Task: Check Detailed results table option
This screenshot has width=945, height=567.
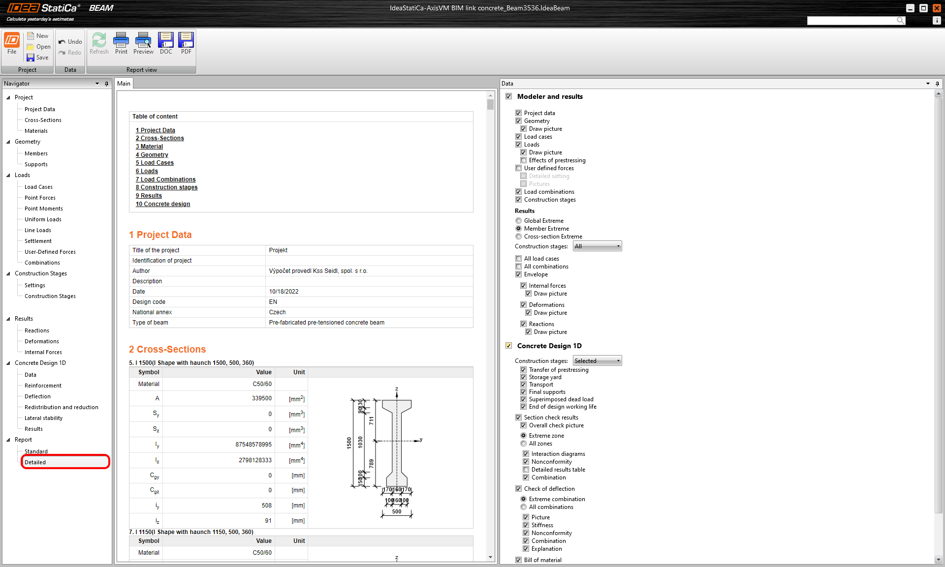Action: (526, 470)
